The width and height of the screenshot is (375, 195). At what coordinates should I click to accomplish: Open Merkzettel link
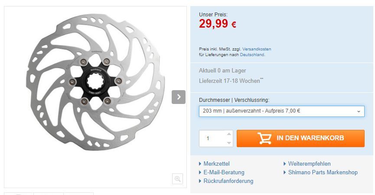pos(216,164)
